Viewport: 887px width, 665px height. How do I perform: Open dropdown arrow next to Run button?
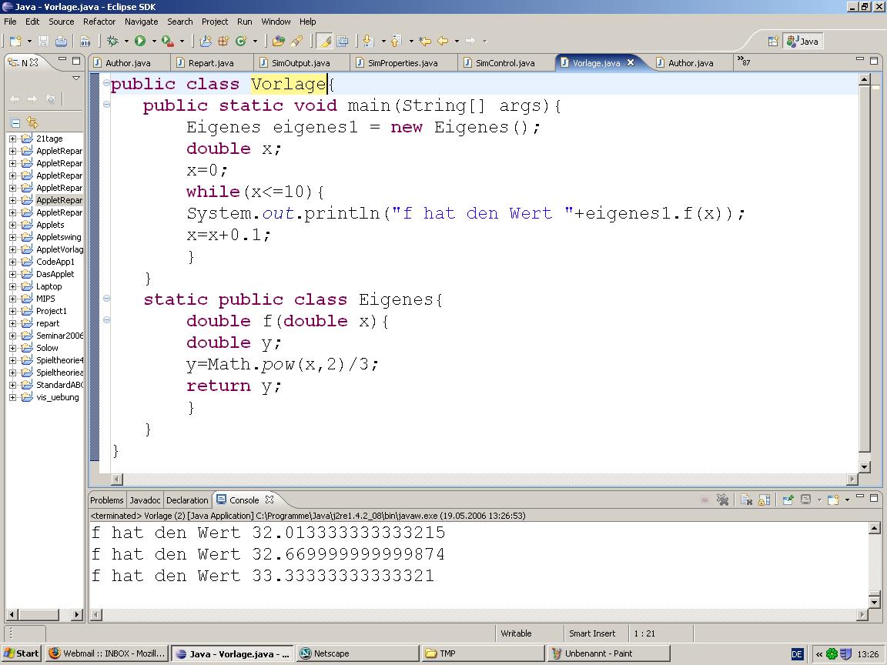153,41
